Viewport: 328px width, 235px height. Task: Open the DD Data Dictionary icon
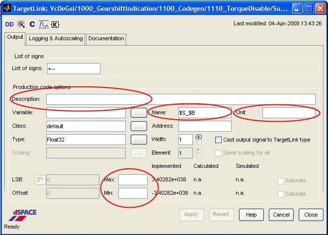(9, 24)
